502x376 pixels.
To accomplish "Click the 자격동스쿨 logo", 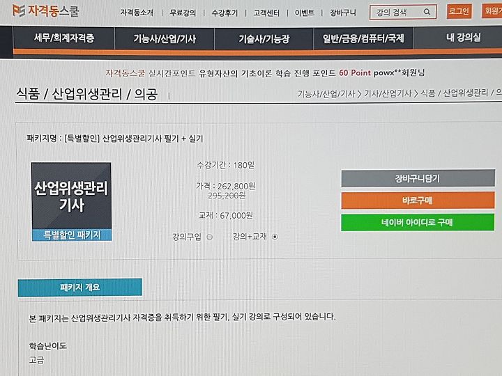I will [45, 10].
